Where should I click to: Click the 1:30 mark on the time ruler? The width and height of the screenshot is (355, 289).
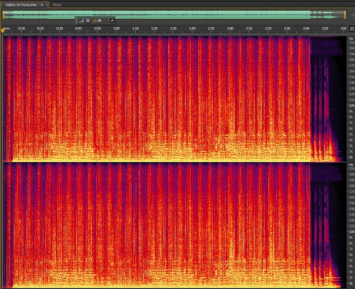[173, 28]
